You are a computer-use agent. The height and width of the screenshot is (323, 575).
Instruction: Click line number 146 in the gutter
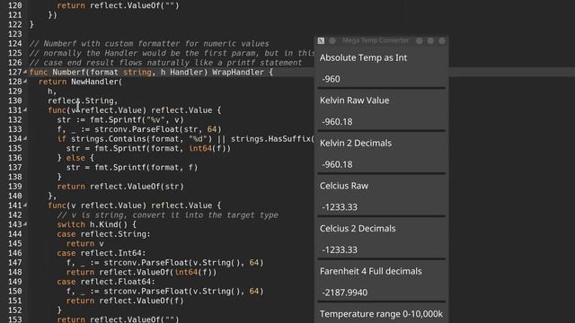coord(15,253)
